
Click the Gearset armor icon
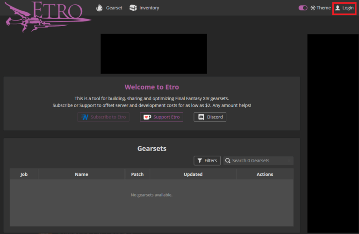99,8
